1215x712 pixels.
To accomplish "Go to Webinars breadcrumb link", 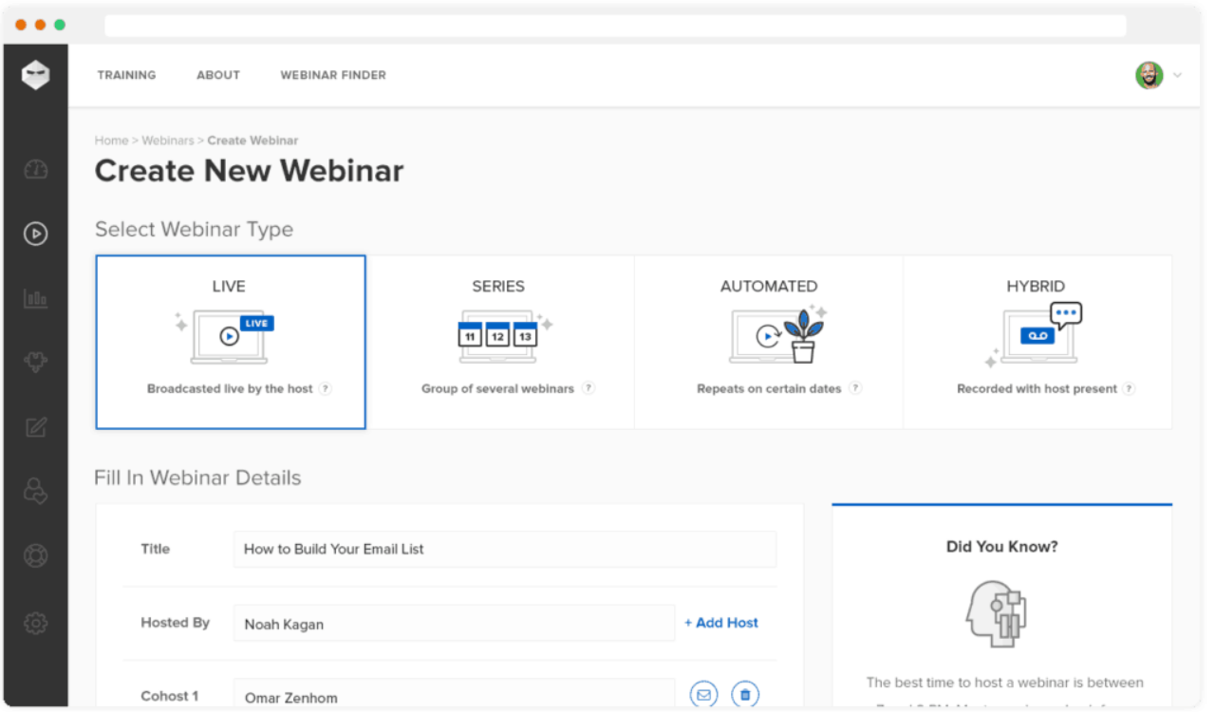I will click(167, 141).
